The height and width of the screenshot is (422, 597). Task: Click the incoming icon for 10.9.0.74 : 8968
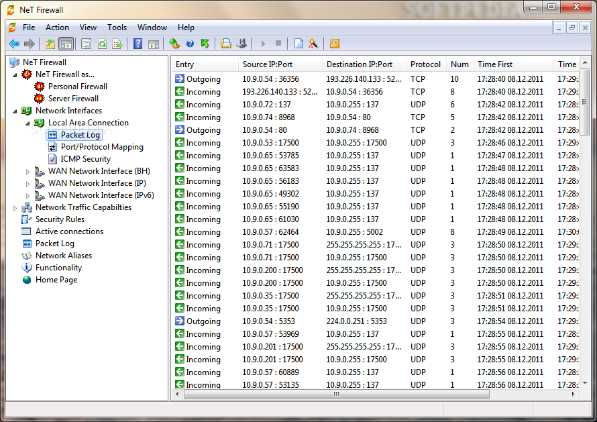click(179, 117)
